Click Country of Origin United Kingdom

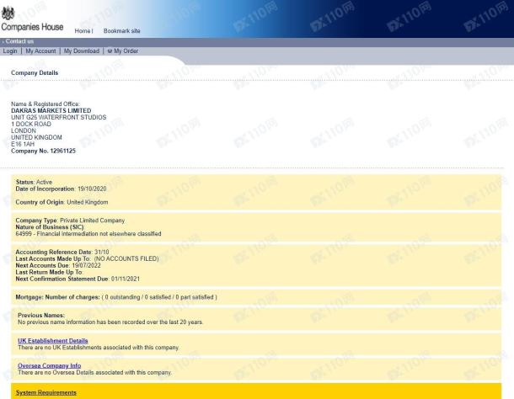62,202
